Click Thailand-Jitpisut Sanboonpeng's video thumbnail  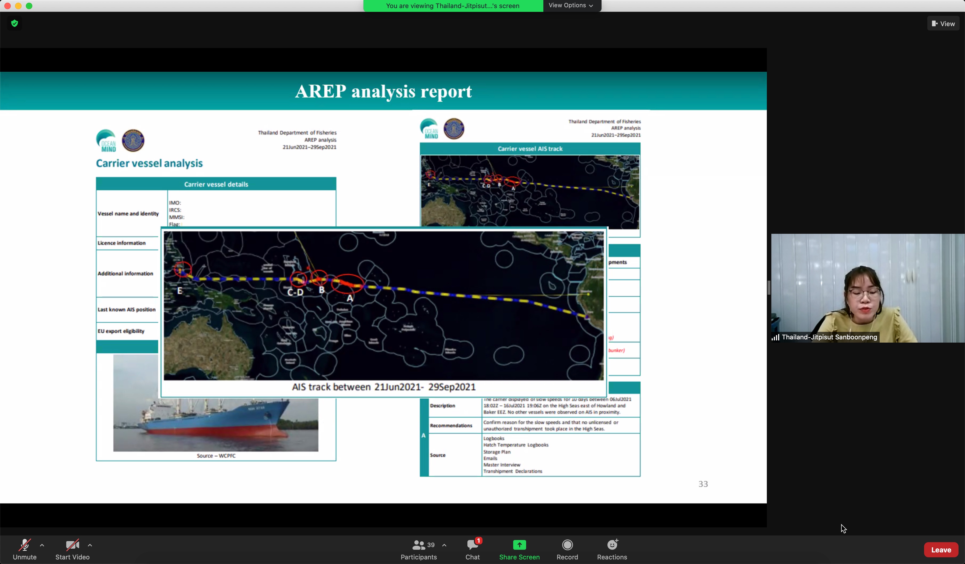point(867,287)
